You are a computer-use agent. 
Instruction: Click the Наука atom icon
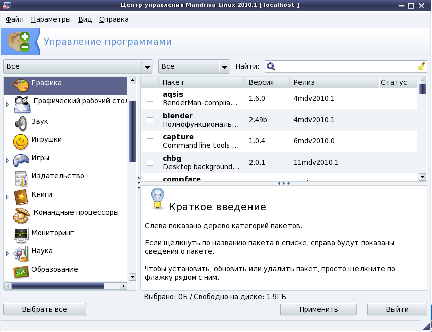click(21, 253)
